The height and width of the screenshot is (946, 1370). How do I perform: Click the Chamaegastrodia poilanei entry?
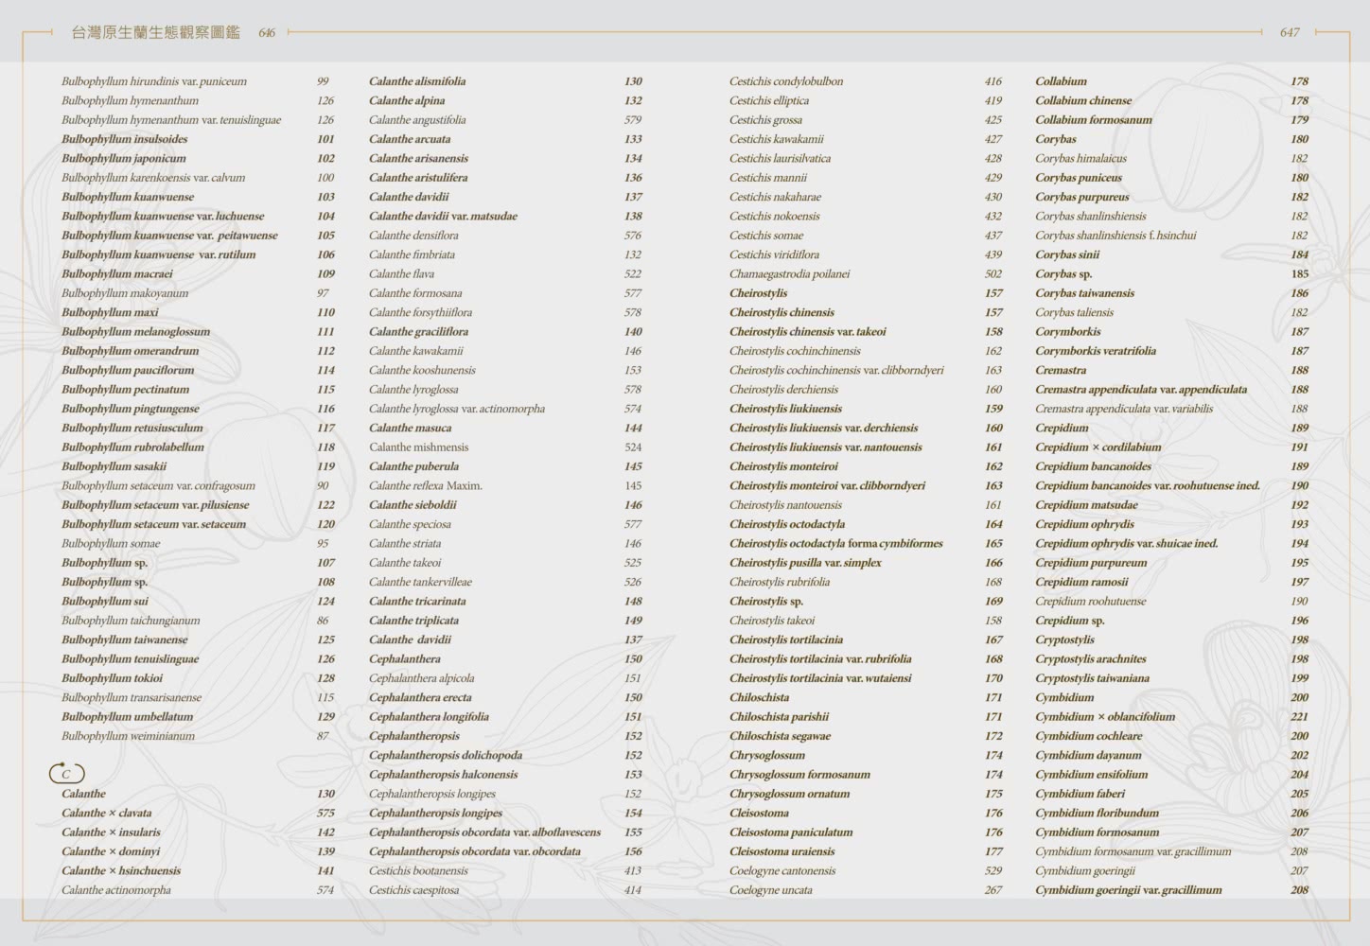click(789, 274)
